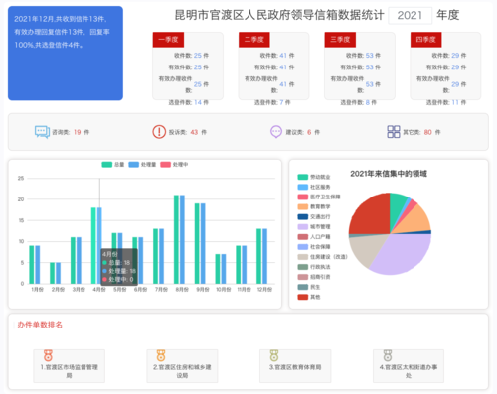Image resolution: width=497 pixels, height=394 pixels.
Task: Click the third-place green medal icon
Action: 274,355
